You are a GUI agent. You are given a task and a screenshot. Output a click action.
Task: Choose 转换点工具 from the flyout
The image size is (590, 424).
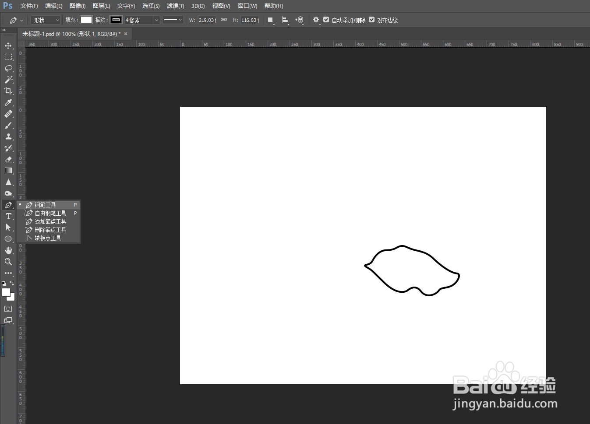pyautogui.click(x=49, y=238)
